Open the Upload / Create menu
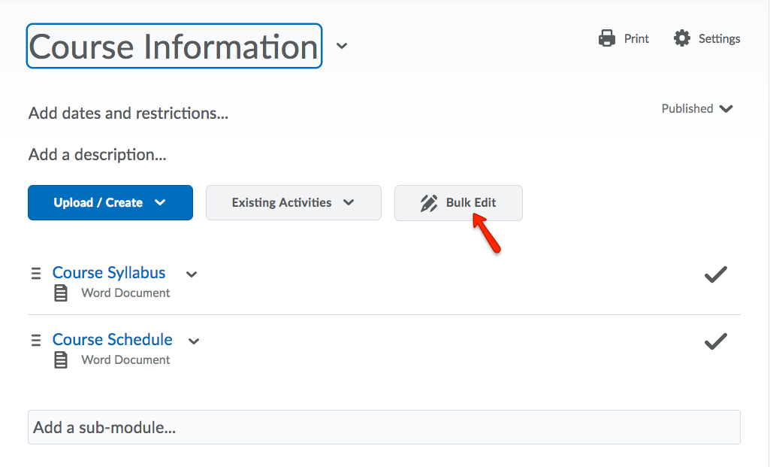 110,203
